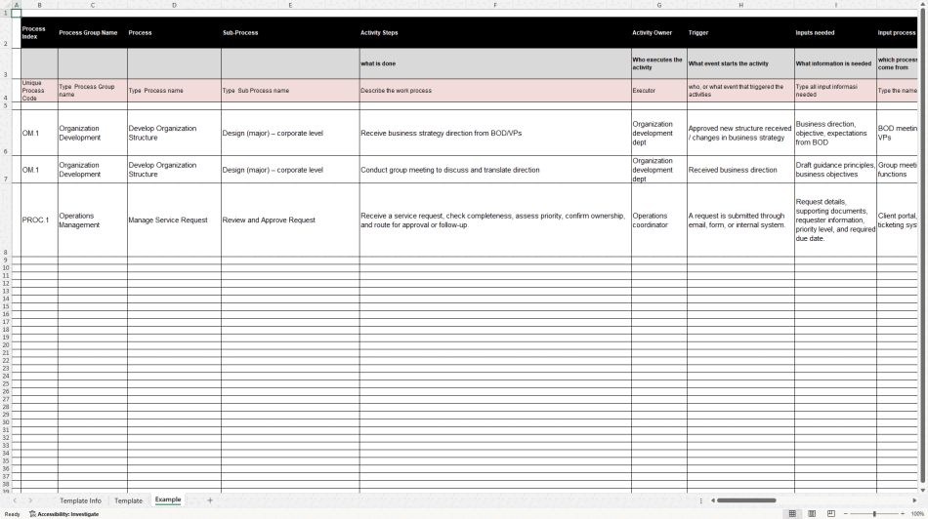Click 'Approved new structure received' trigger cell
Image resolution: width=928 pixels, height=519 pixels.
pyautogui.click(x=740, y=133)
